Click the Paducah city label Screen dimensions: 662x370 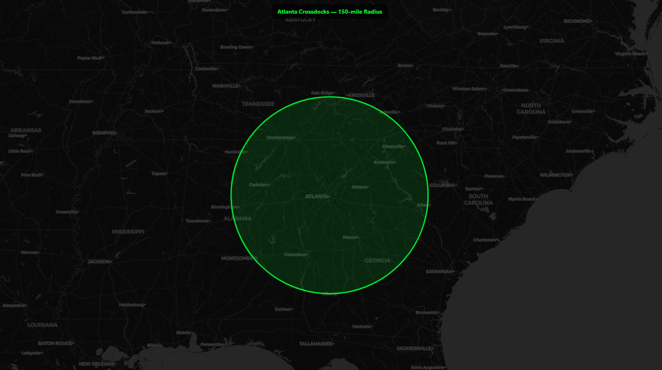point(161,43)
